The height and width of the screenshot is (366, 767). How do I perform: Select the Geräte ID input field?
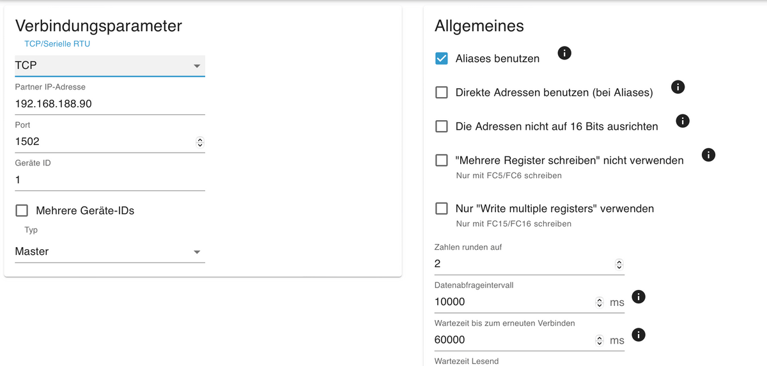(110, 180)
